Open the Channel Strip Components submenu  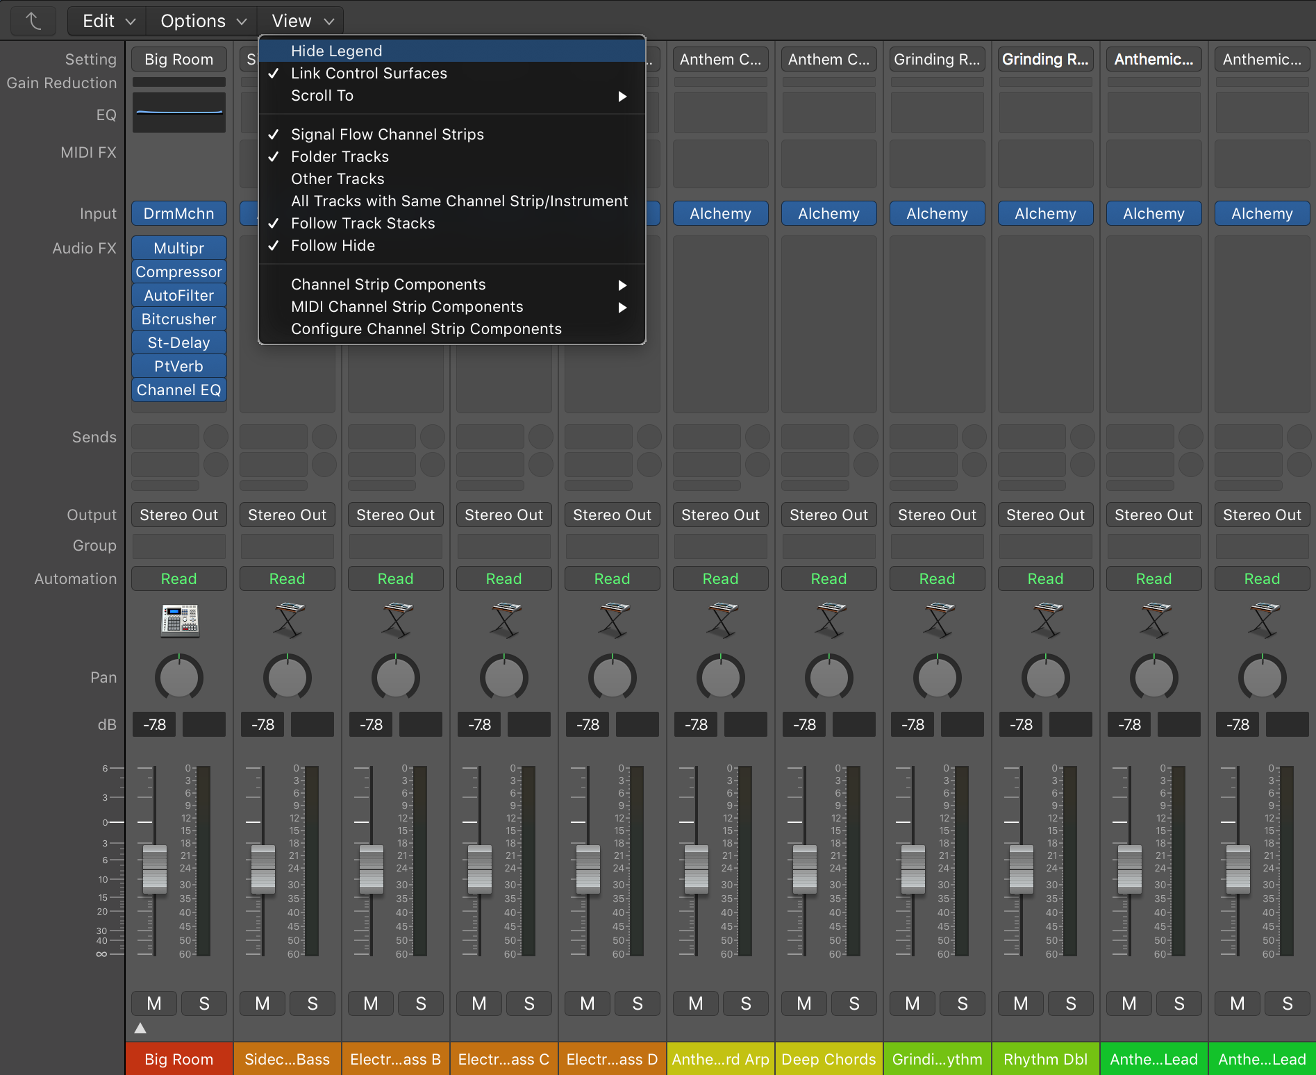(388, 284)
